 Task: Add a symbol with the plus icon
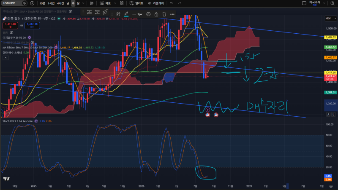32,3
